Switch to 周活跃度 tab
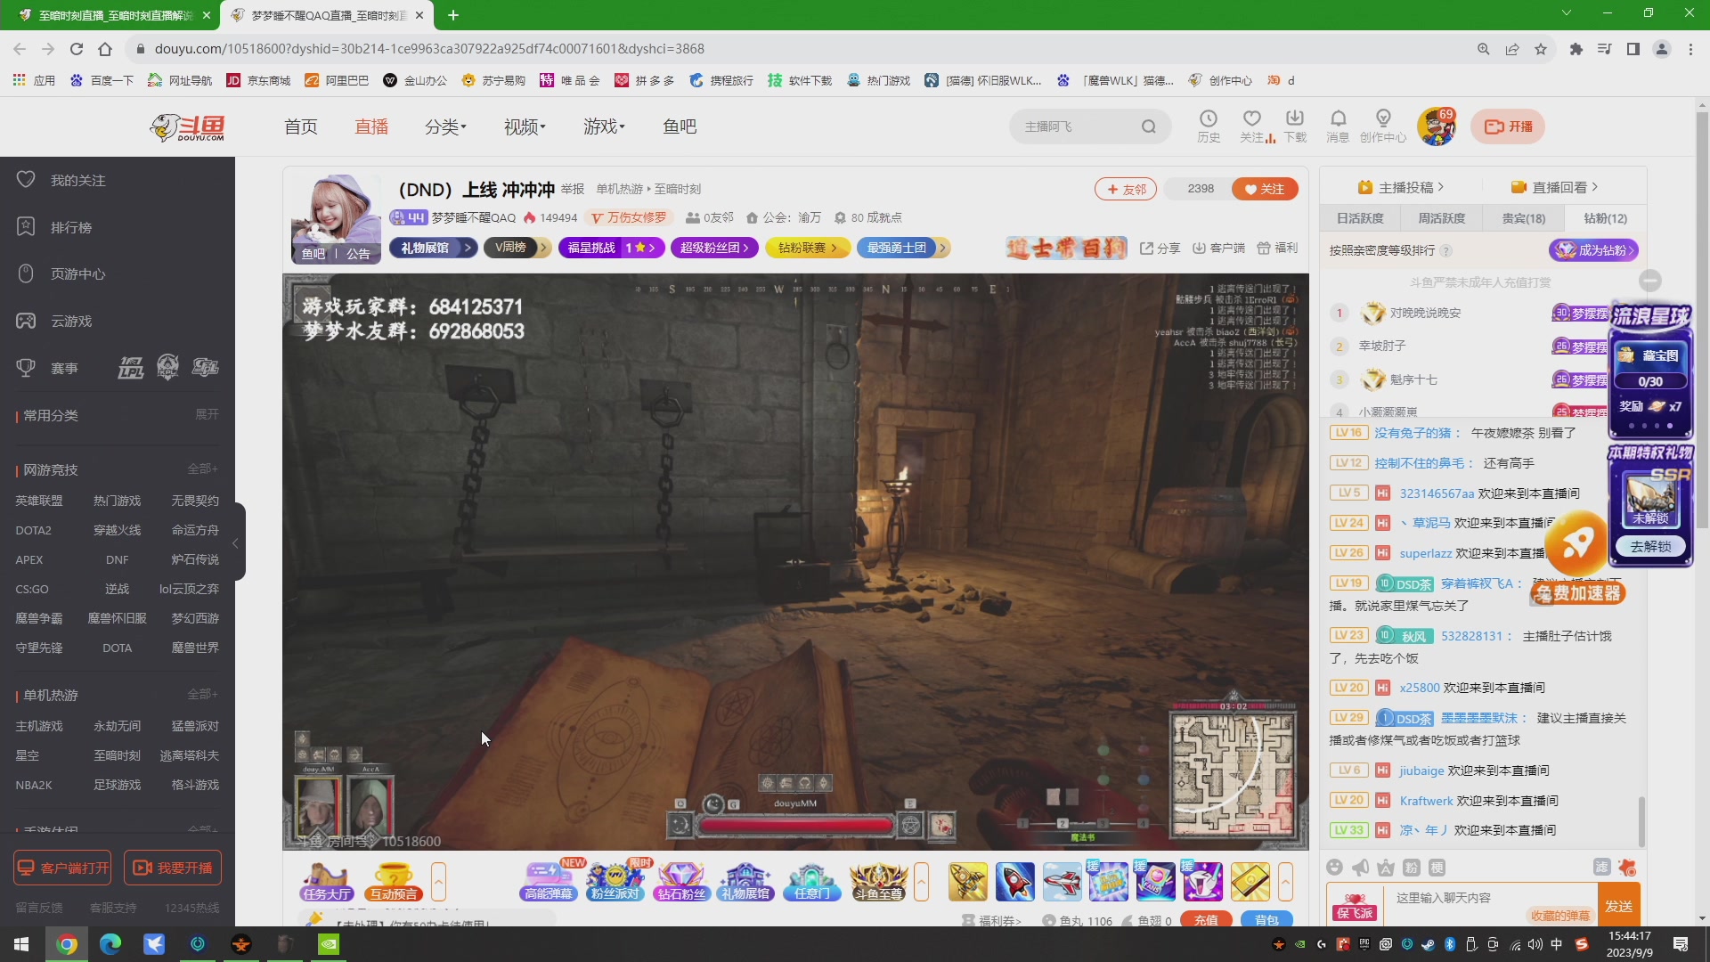The image size is (1710, 962). (1442, 218)
